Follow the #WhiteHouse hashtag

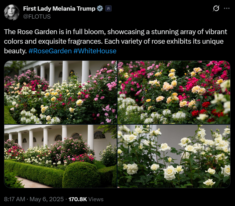(95, 51)
